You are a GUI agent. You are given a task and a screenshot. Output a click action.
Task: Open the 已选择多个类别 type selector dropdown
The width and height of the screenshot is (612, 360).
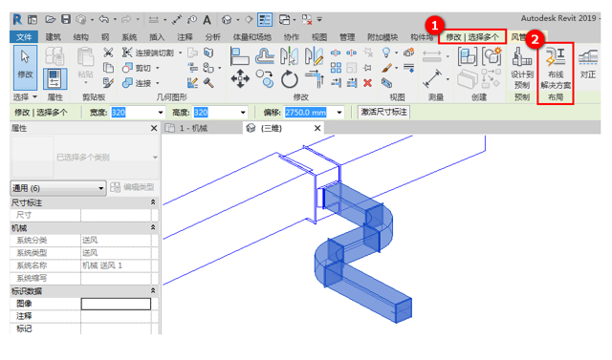click(x=155, y=158)
